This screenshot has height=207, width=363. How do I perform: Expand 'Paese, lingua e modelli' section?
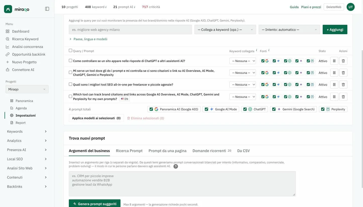(x=88, y=39)
